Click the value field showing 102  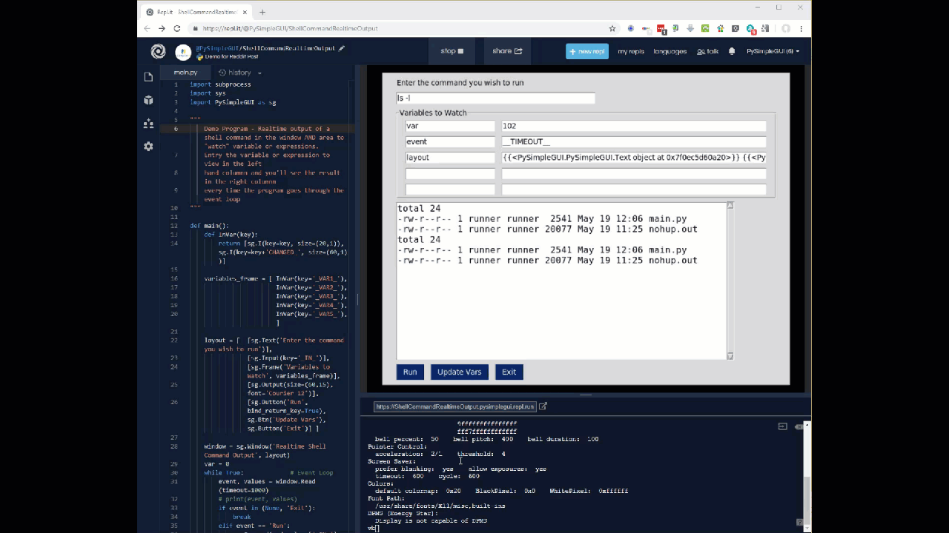tap(634, 126)
